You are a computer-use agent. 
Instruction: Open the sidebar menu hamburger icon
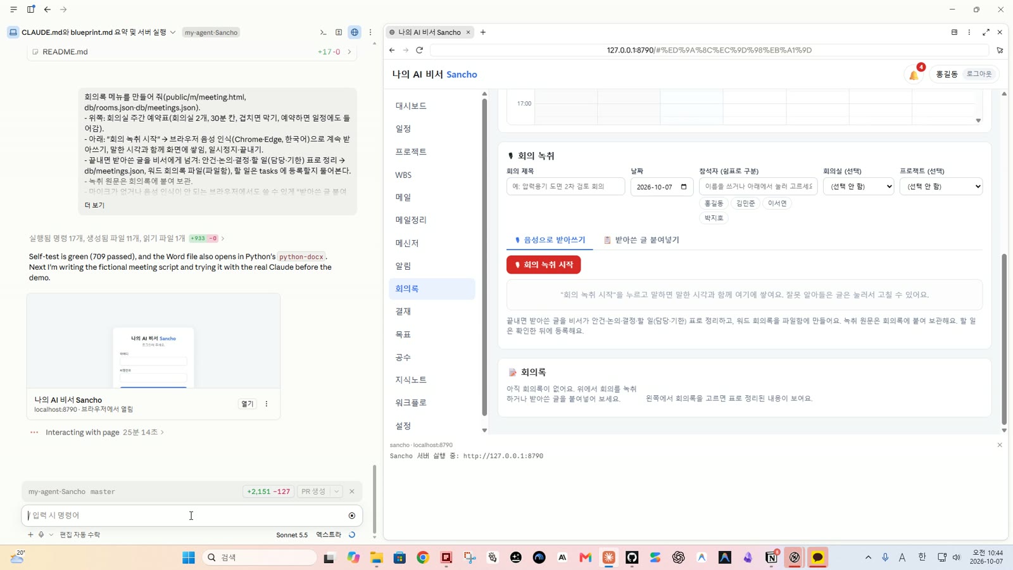coord(13,9)
